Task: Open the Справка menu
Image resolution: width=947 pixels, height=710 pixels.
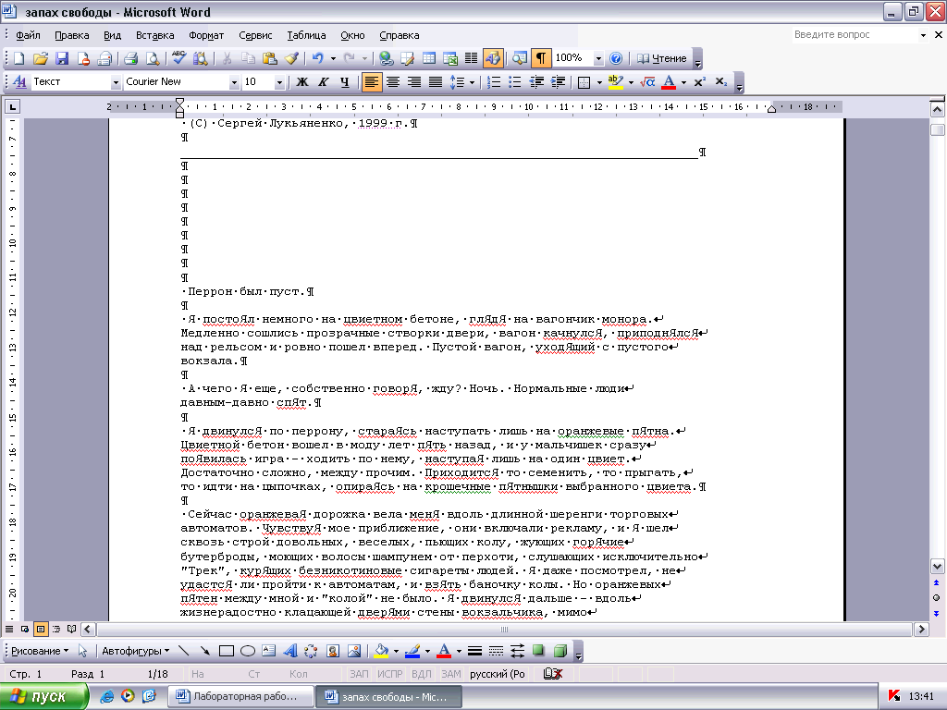Action: [400, 36]
